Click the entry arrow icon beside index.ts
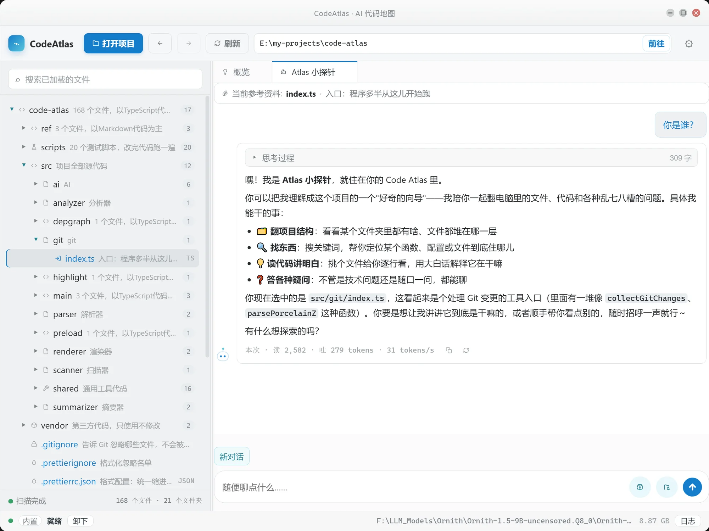The width and height of the screenshot is (709, 531). (58, 258)
